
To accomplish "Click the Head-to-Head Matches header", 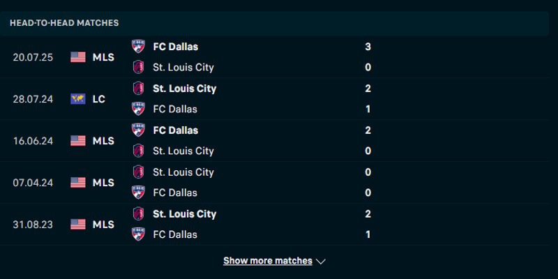I will click(64, 23).
